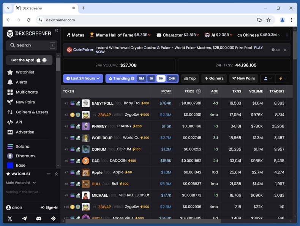The width and height of the screenshot is (300, 226).
Task: Sort table by AGE column
Action: click(x=214, y=91)
